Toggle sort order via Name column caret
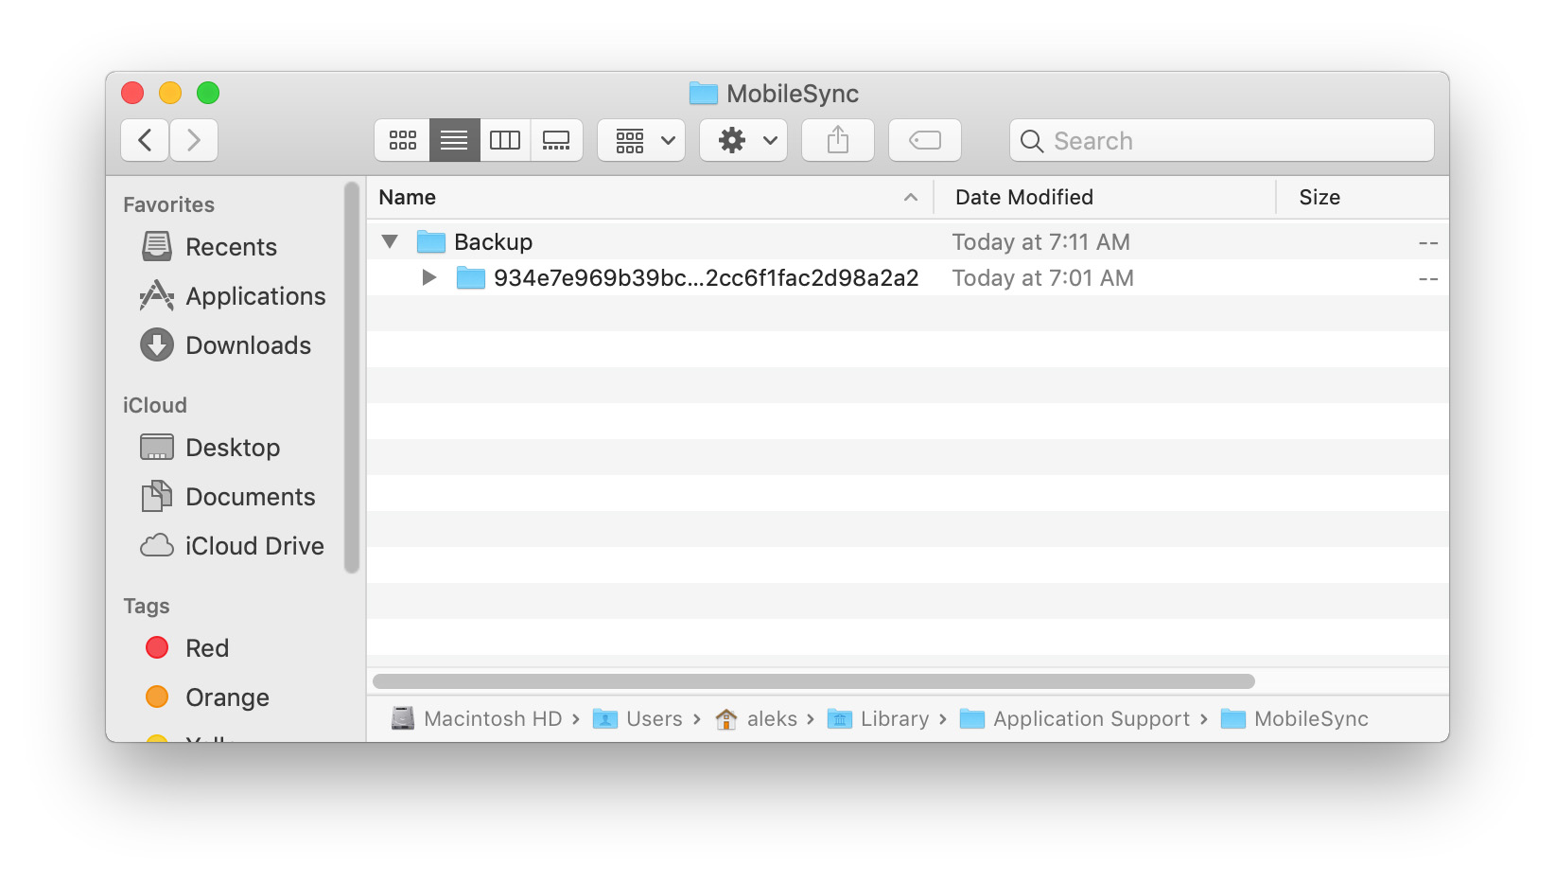This screenshot has width=1555, height=882. click(911, 197)
